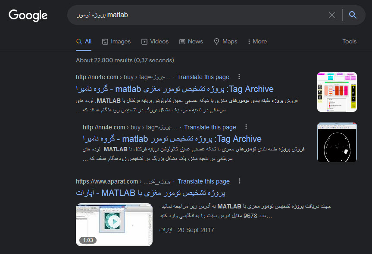This screenshot has width=372, height=254.
Task: Switch to the Videos tab
Action: click(x=155, y=42)
